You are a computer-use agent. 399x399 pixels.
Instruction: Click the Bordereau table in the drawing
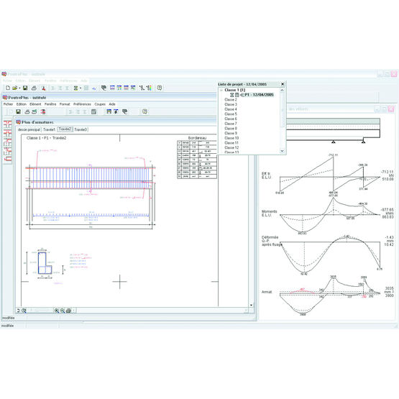coord(197,160)
